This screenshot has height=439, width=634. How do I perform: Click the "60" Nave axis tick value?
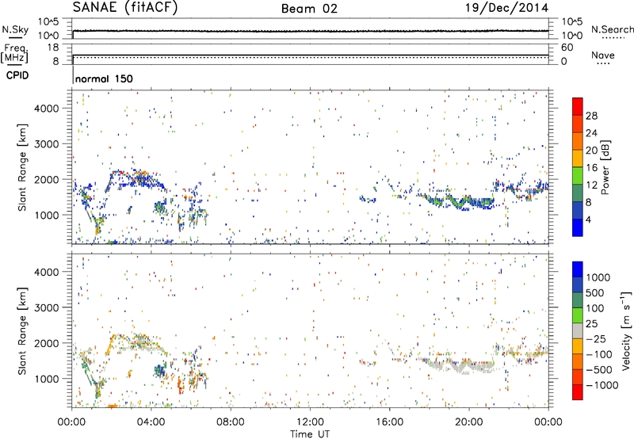[567, 48]
